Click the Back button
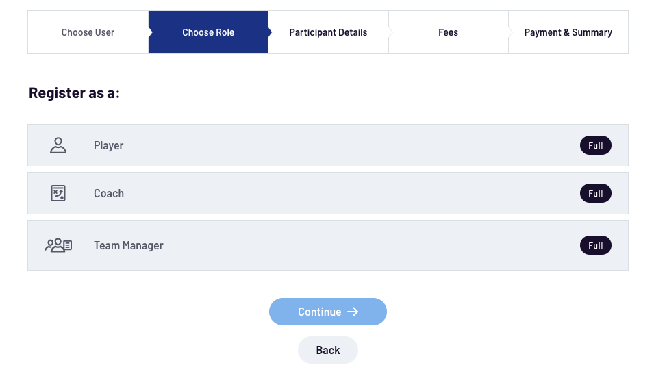This screenshot has width=654, height=376. [328, 350]
